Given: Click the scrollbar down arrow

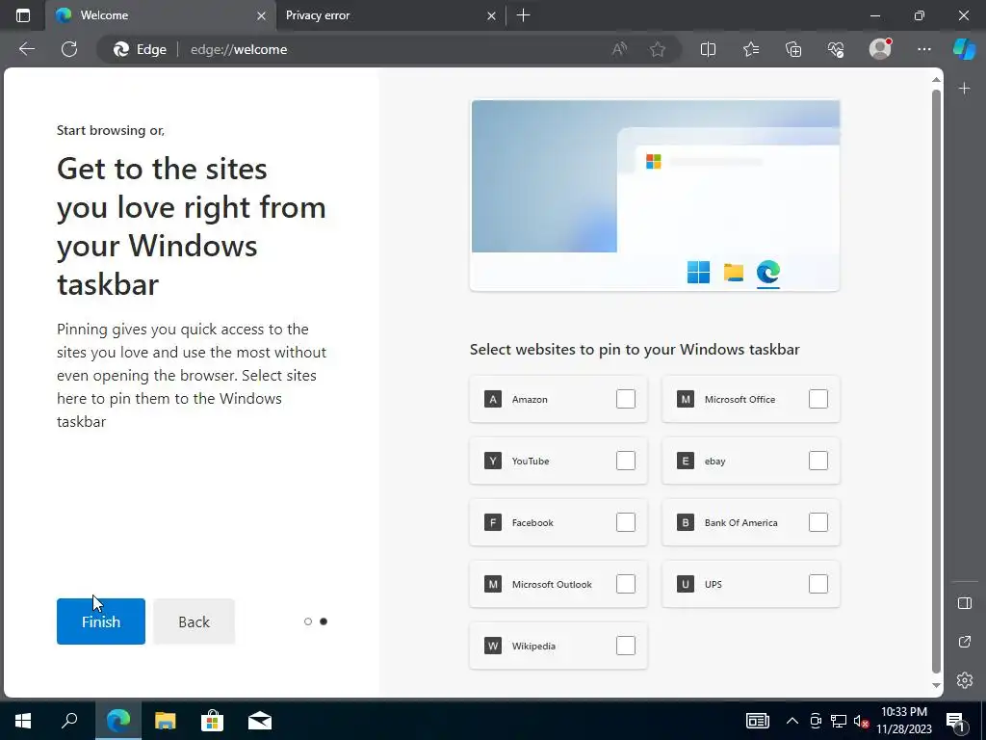Looking at the screenshot, I should 936,685.
